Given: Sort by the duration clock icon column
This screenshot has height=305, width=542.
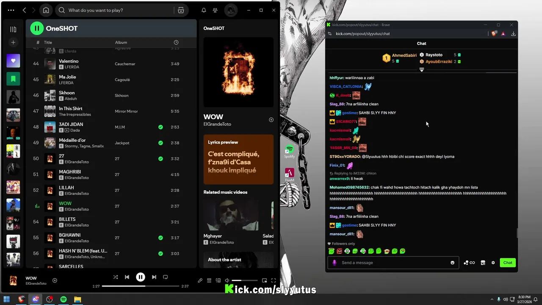Looking at the screenshot, I should pyautogui.click(x=176, y=42).
